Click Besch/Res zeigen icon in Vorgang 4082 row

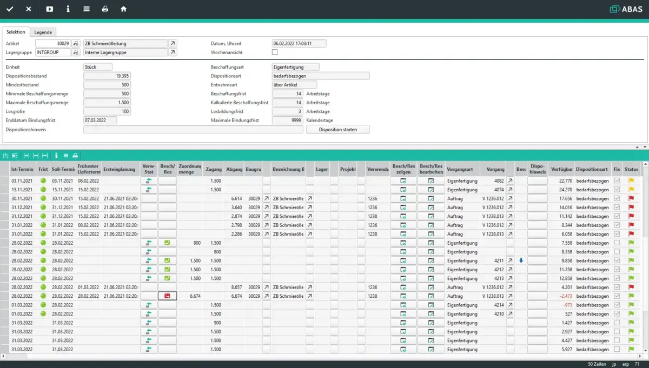[403, 181]
